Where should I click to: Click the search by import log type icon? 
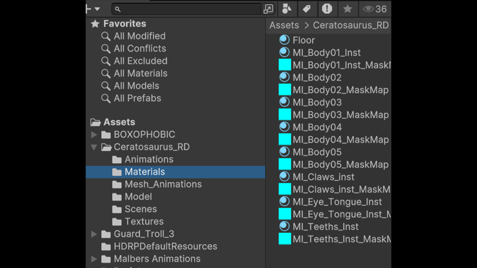[327, 9]
